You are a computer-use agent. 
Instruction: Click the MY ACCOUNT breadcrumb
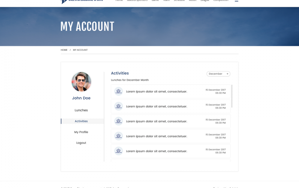coord(80,50)
